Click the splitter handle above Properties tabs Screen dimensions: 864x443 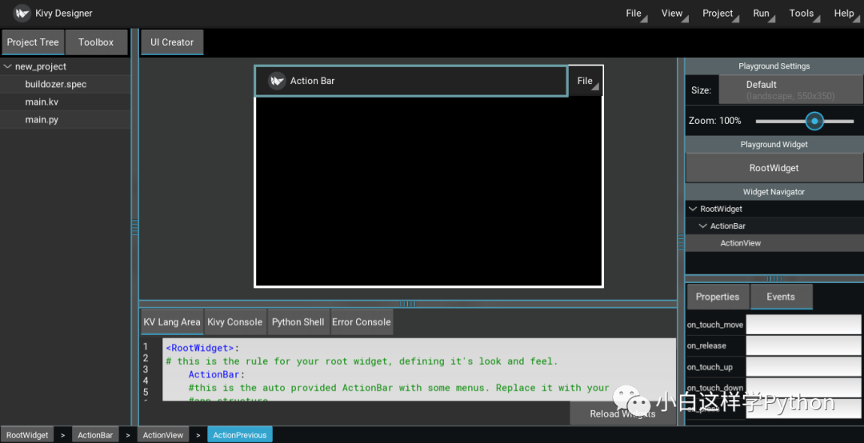click(x=774, y=278)
